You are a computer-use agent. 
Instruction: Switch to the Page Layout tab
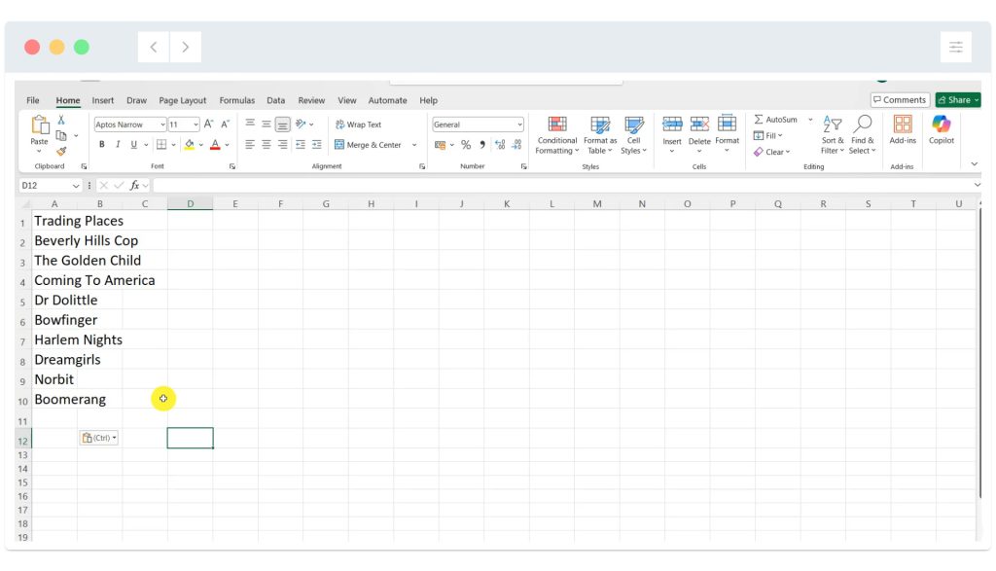[x=182, y=100]
